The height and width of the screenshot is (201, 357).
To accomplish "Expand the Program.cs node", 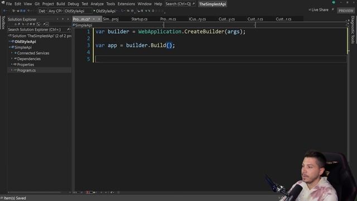I will (x=12, y=70).
